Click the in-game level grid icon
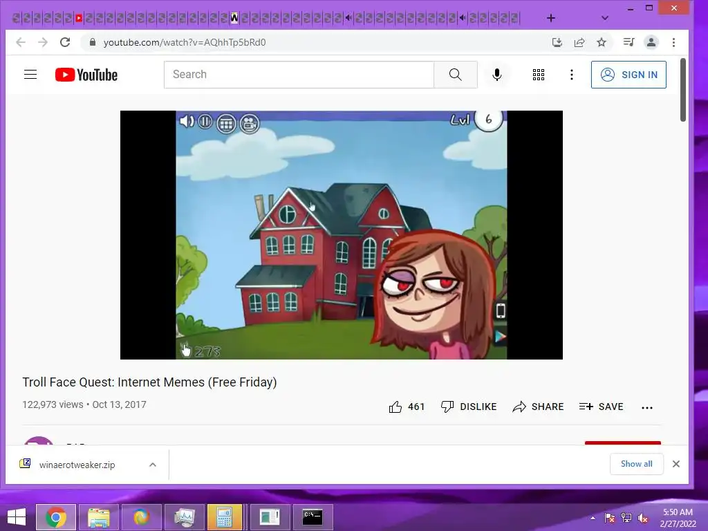Viewport: 708px width, 531px height. (x=226, y=123)
